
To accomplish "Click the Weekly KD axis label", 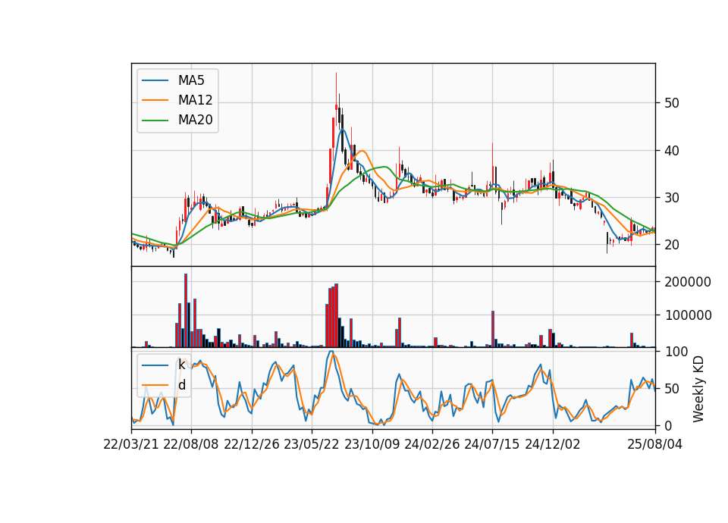I will [x=698, y=389].
